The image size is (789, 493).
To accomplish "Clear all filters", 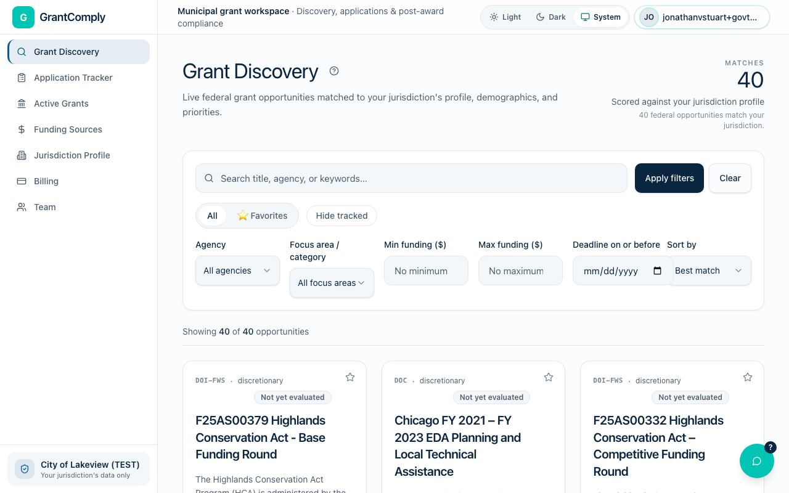I will [x=730, y=178].
